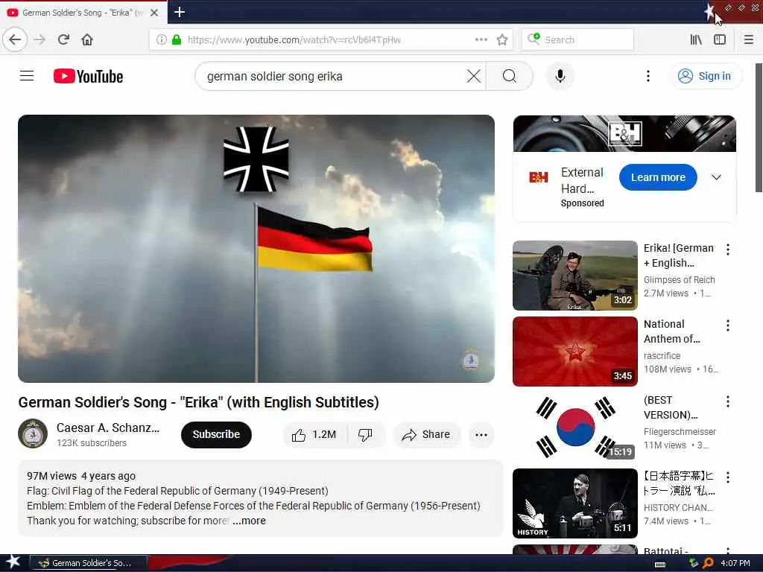Click the orange search tray icon
Image resolution: width=763 pixels, height=572 pixels.
point(708,563)
